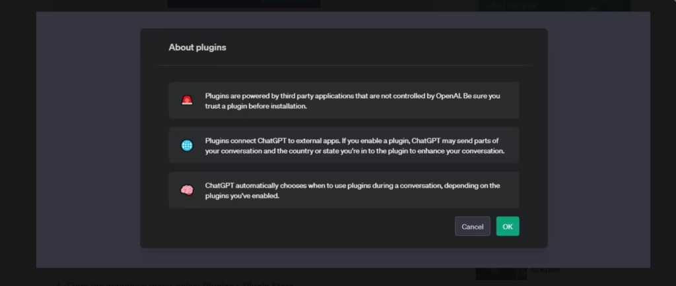Select the third-party plugin trust warning text
The height and width of the screenshot is (286, 676).
(x=353, y=101)
